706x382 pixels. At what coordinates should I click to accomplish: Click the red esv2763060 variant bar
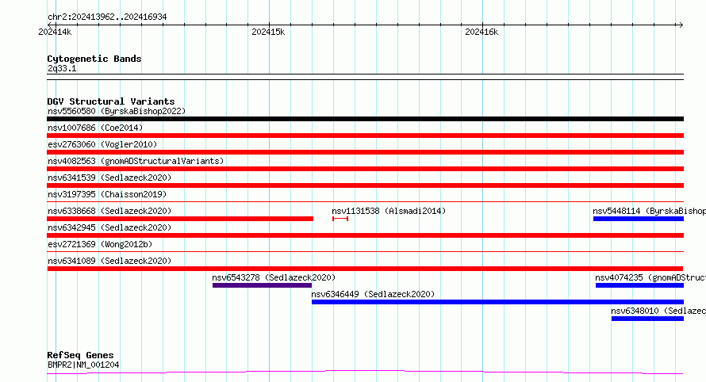[x=365, y=152]
